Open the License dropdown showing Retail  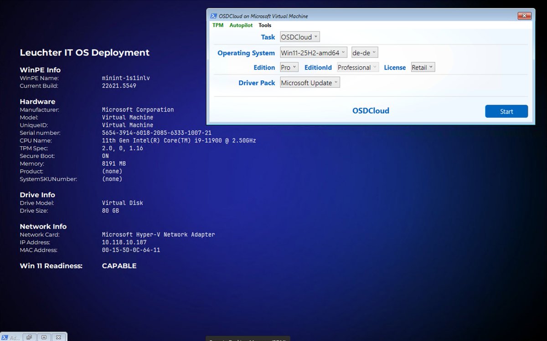[423, 67]
